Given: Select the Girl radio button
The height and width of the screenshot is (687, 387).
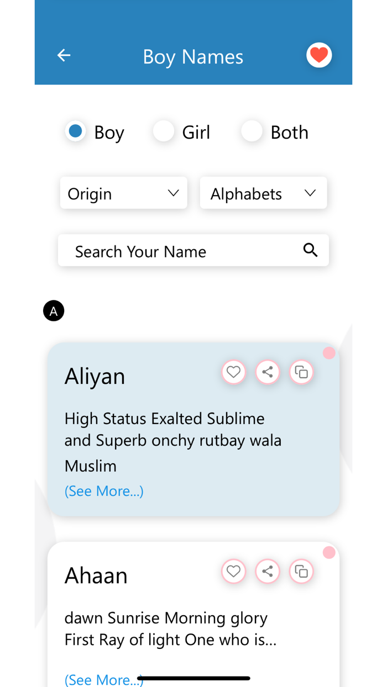Looking at the screenshot, I should pos(163,131).
